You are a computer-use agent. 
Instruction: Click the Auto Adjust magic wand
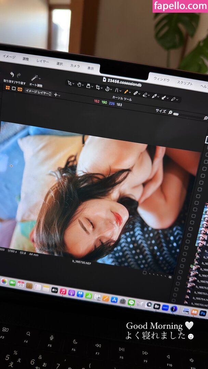[34, 78]
